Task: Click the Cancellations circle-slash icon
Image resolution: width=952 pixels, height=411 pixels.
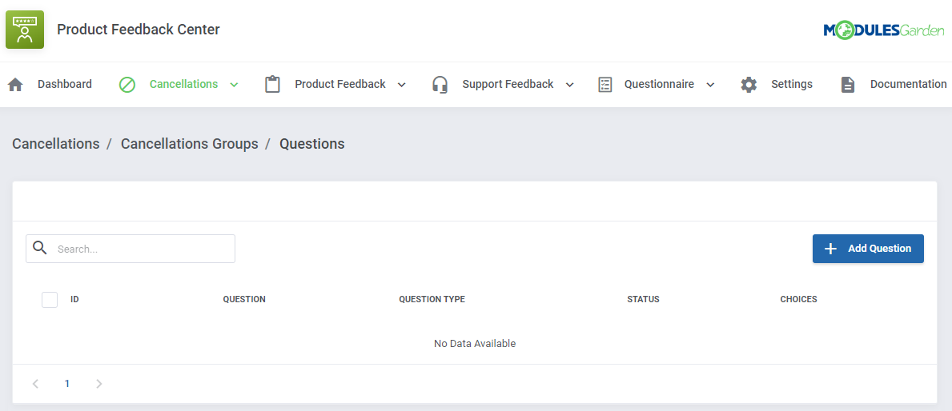Action: [127, 84]
